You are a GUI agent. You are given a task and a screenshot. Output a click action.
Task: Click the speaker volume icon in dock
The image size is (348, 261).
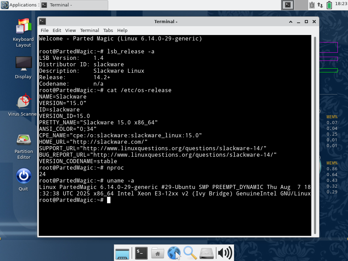[x=225, y=253]
